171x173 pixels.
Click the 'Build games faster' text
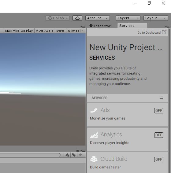click(105, 167)
